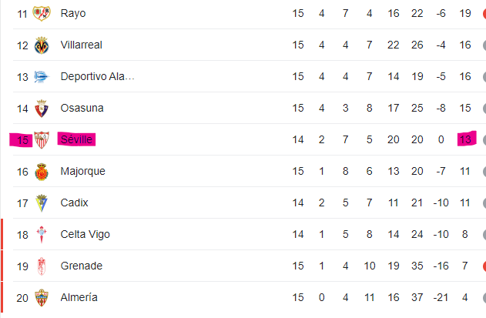Viewport: 486px width, 318px height.
Task: Click the Grenade club crest
Action: point(42,266)
